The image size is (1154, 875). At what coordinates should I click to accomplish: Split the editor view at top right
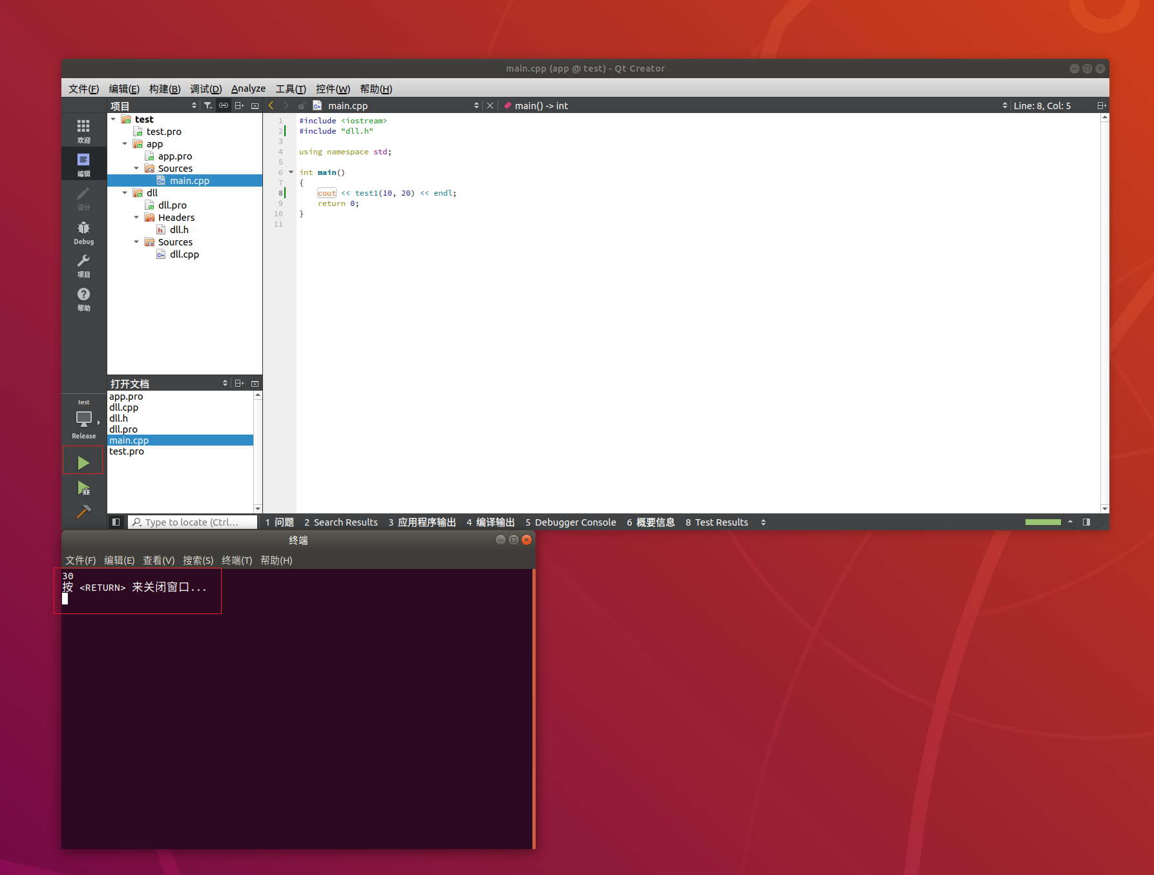point(1102,105)
